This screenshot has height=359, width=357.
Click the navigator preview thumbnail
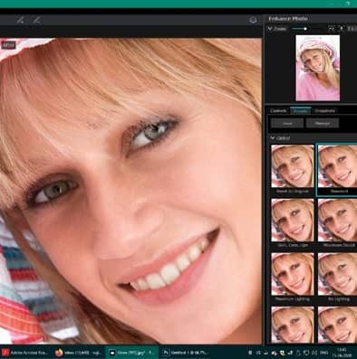point(318,68)
